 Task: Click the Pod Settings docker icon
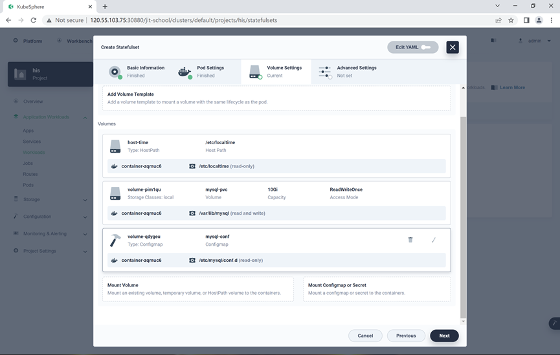tap(185, 72)
